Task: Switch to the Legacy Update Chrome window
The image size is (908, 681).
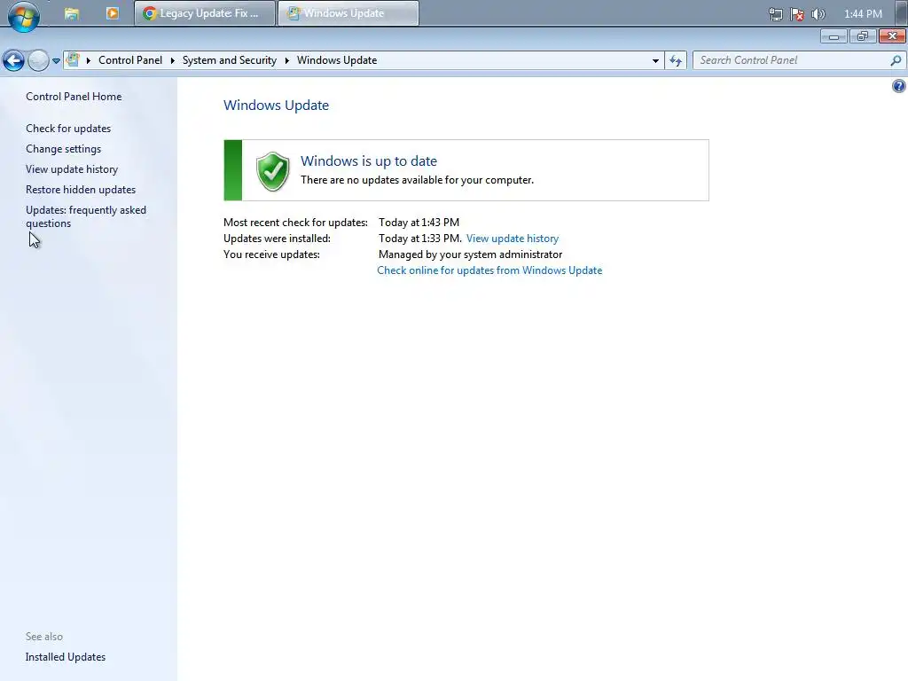Action: 205,13
